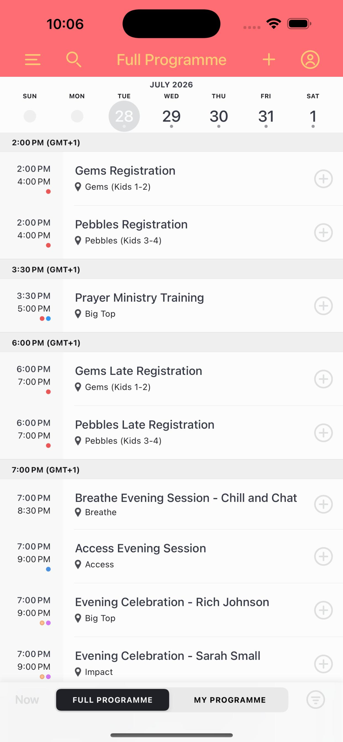Jump to Now in the schedule
The image size is (343, 742).
(x=27, y=700)
